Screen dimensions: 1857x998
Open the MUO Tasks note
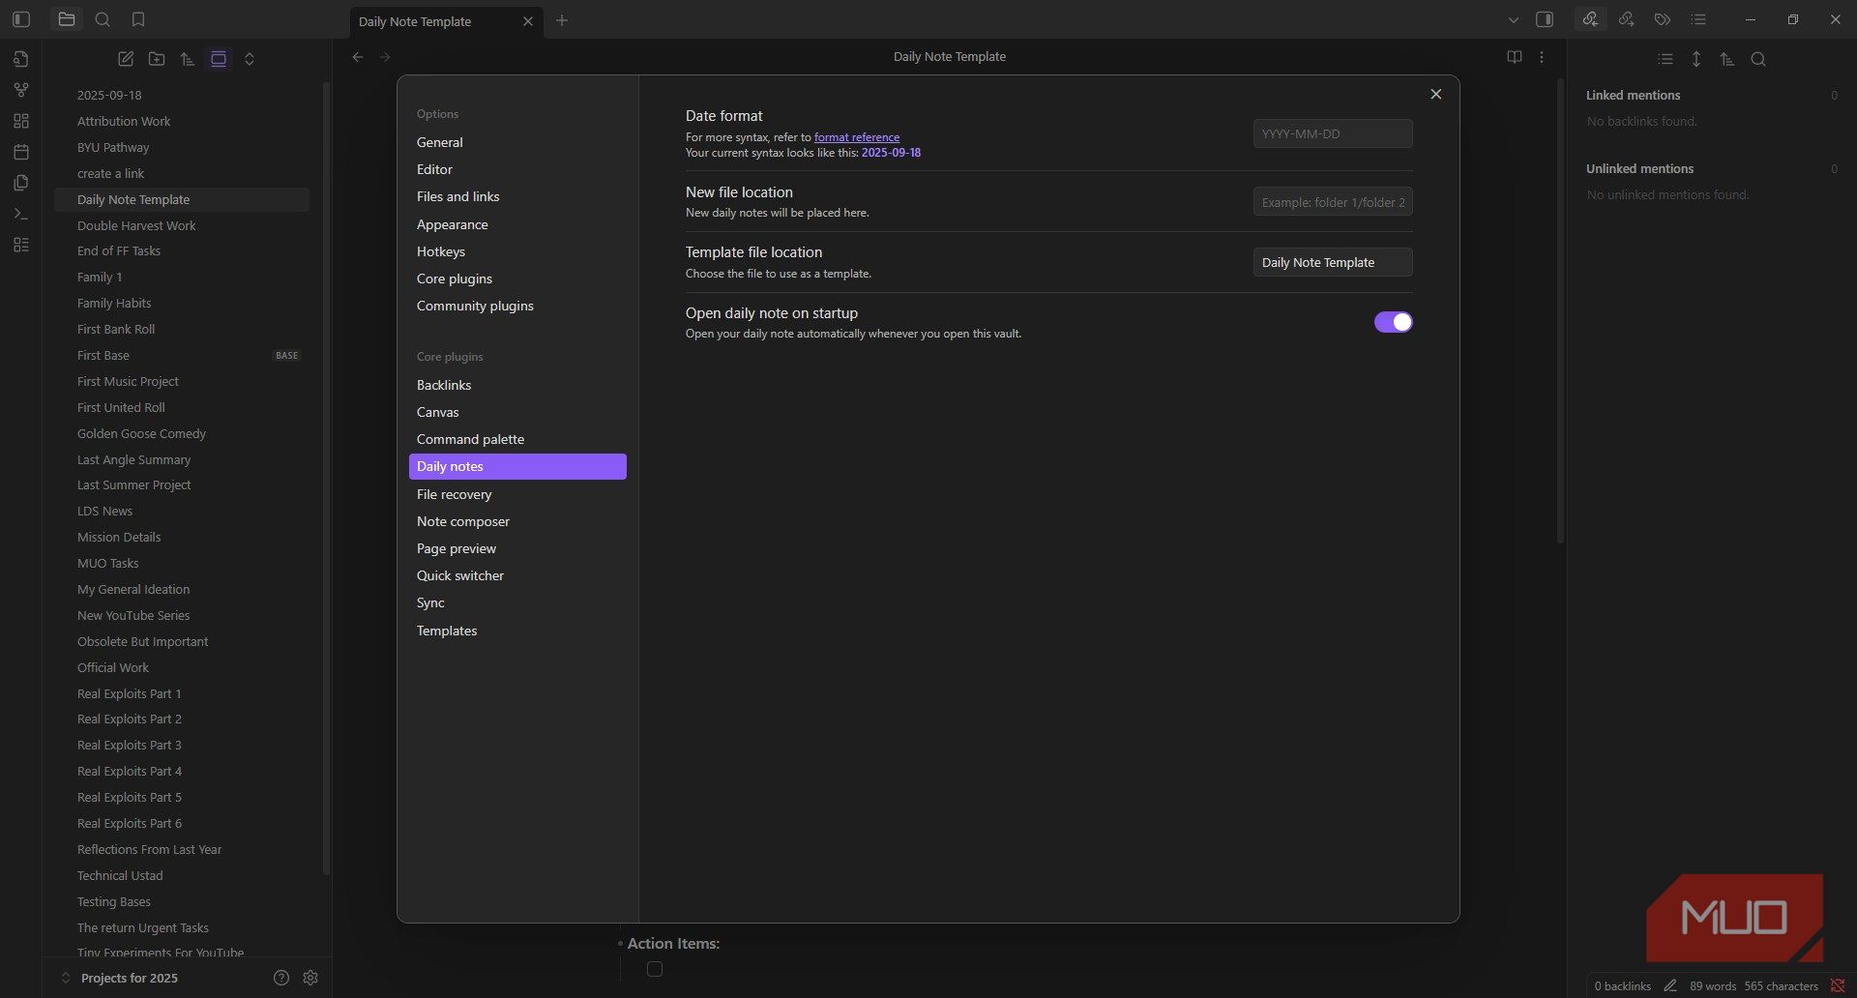181,563
